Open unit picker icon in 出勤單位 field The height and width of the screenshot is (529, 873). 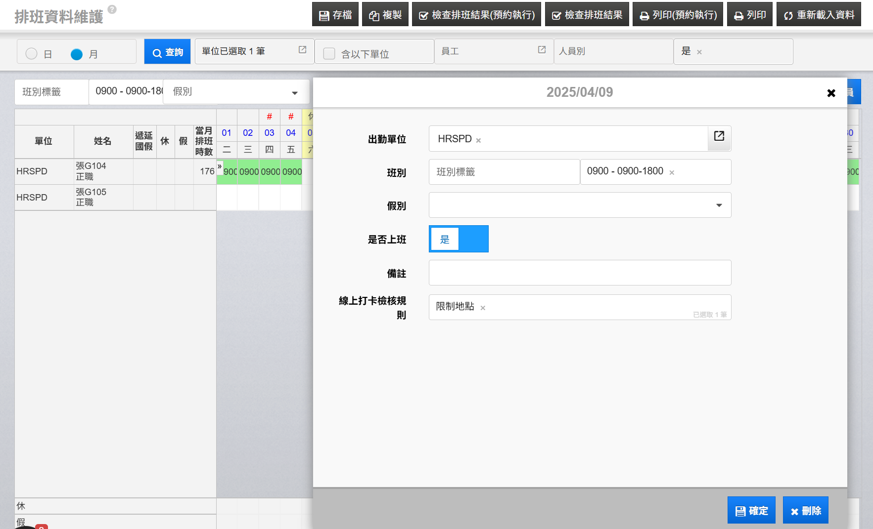(719, 136)
